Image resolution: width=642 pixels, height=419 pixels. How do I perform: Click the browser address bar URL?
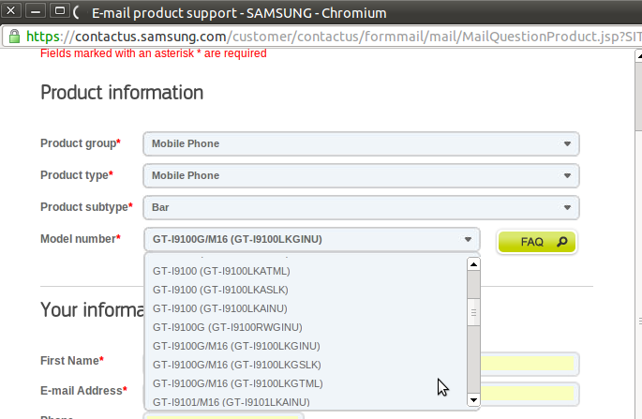pyautogui.click(x=334, y=37)
